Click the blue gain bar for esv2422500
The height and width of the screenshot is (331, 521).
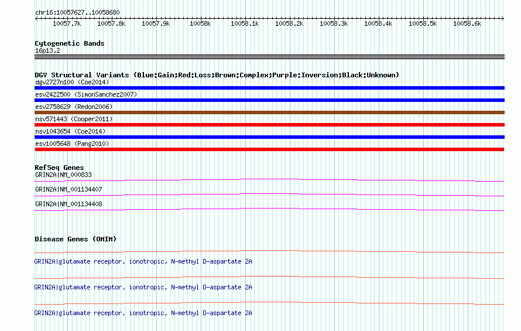tap(269, 100)
